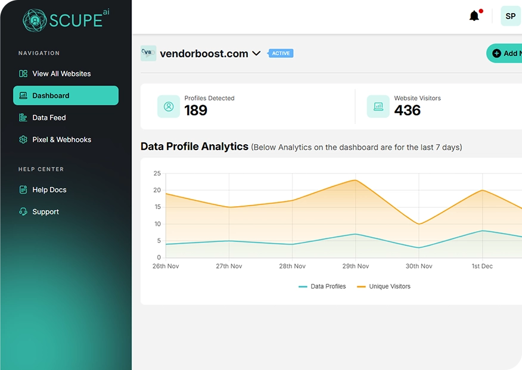Click the Website Visitors laptop icon
This screenshot has height=370, width=522.
pos(378,107)
